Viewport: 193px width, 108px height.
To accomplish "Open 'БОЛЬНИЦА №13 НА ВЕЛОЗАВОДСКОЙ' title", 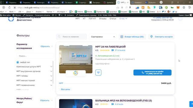I will [124, 100].
